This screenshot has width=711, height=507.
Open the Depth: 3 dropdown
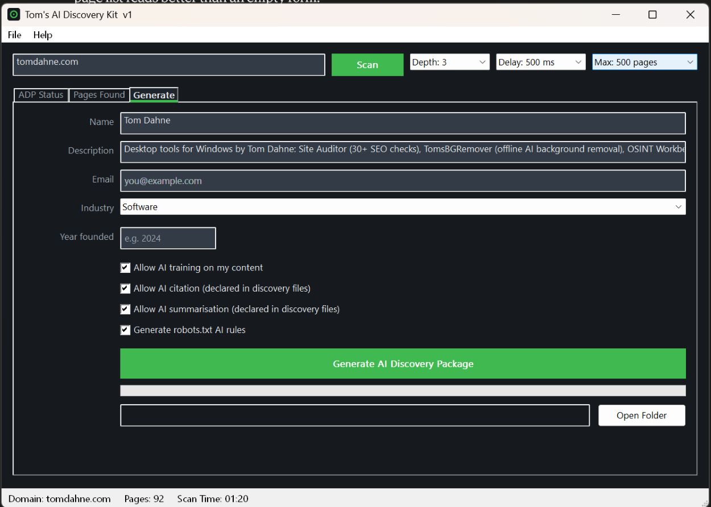coord(450,63)
